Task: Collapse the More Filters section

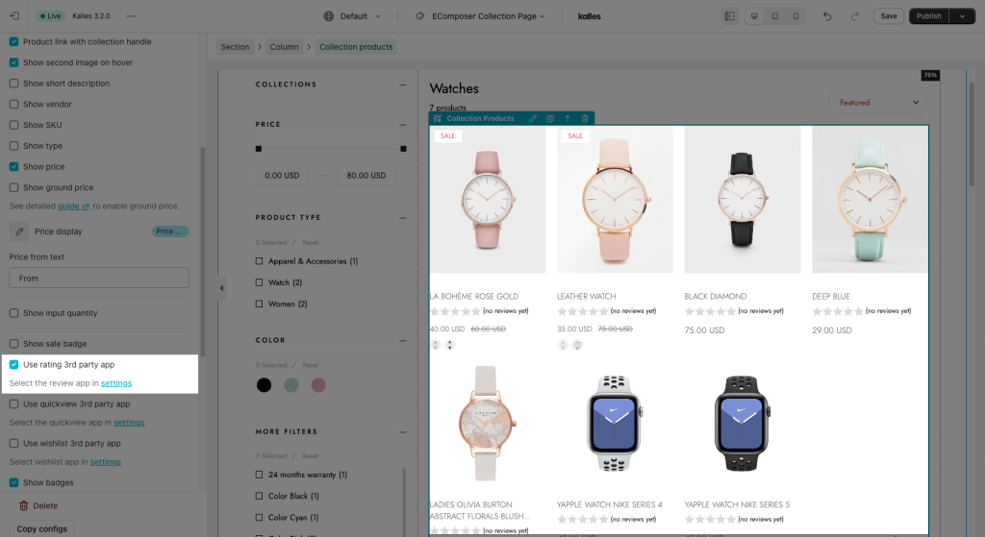Action: click(403, 432)
